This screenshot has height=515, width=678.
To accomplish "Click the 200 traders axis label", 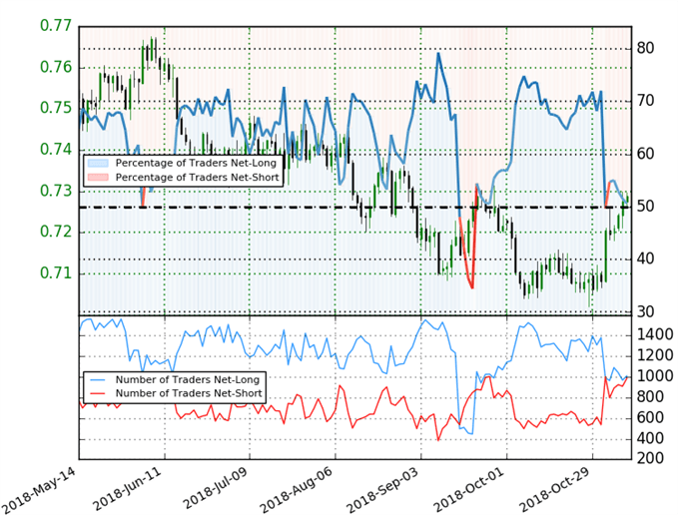I will click(x=650, y=458).
